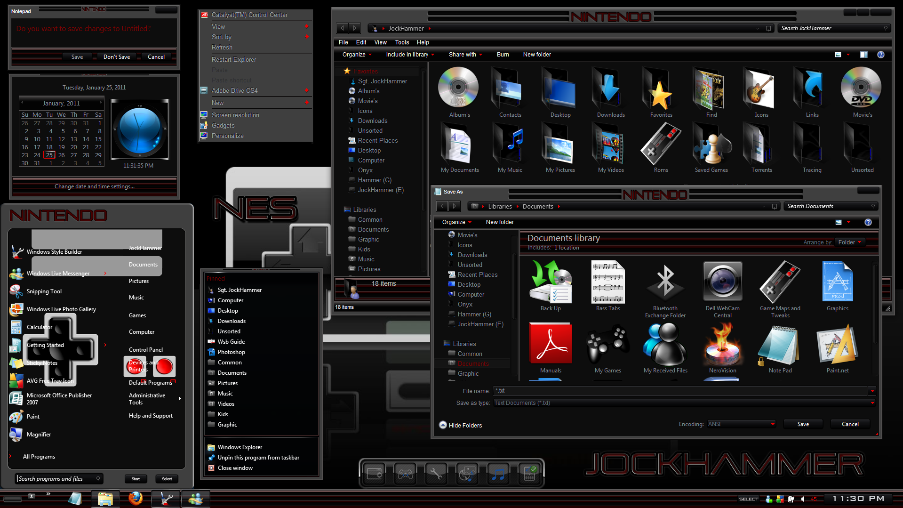Open Wsb Guide from jump list
The width and height of the screenshot is (903, 508).
point(231,342)
